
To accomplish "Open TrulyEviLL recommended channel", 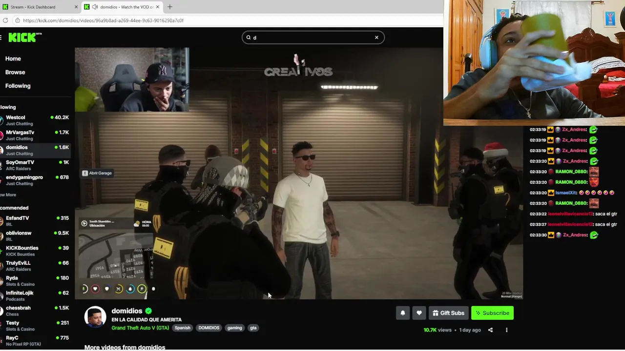I will coord(35,266).
